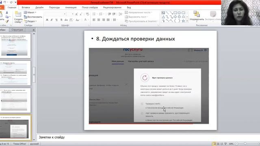The image size is (260, 146).
Task: Click the Format Painter brush icon
Action: [7, 21]
